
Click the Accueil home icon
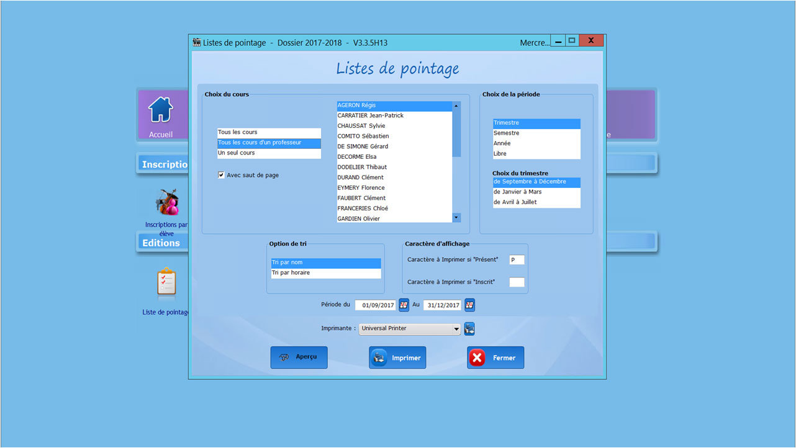(161, 110)
